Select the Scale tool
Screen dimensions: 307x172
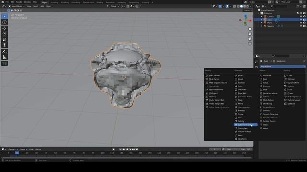coord(4,40)
